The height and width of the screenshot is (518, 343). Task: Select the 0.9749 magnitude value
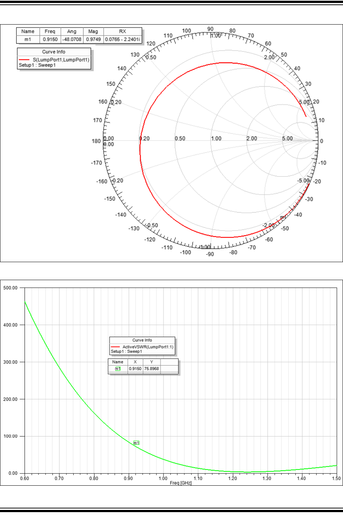pyautogui.click(x=93, y=39)
